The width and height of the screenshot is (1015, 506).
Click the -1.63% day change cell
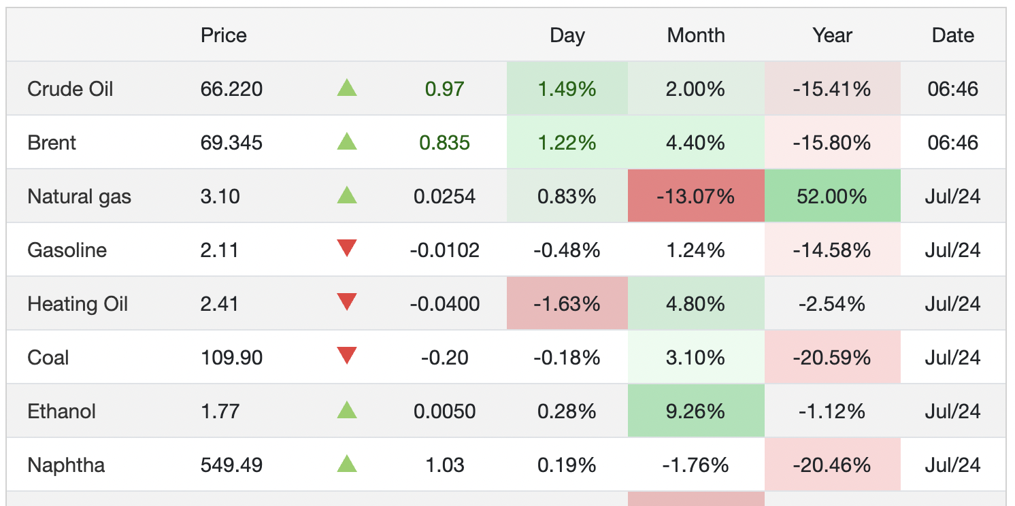567,303
